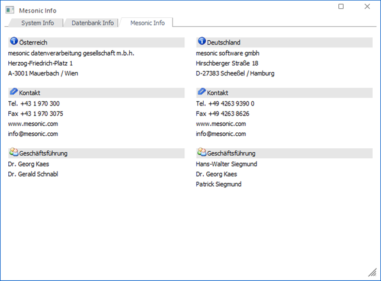
Task: Click info@mesonic.com in the German section
Action: coord(220,134)
